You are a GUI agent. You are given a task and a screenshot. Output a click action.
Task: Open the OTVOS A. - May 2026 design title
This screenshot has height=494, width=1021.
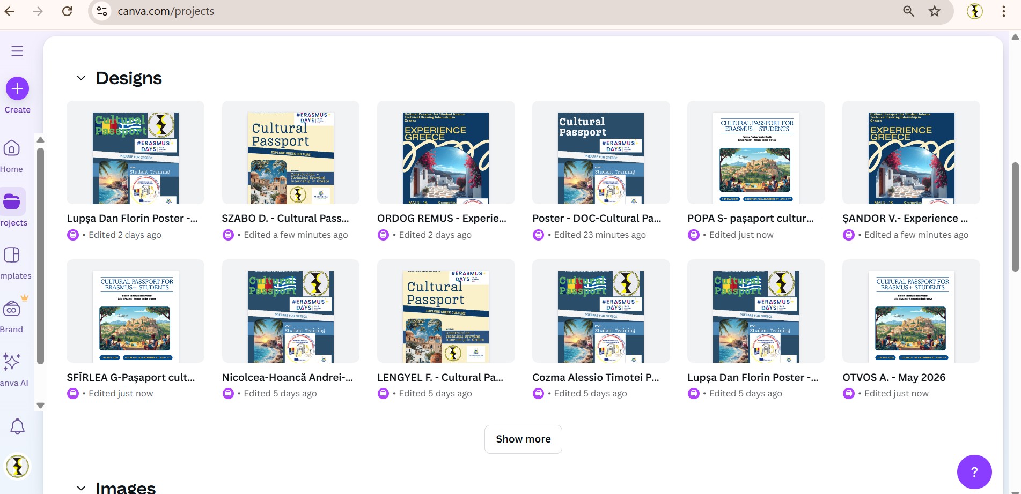point(894,377)
